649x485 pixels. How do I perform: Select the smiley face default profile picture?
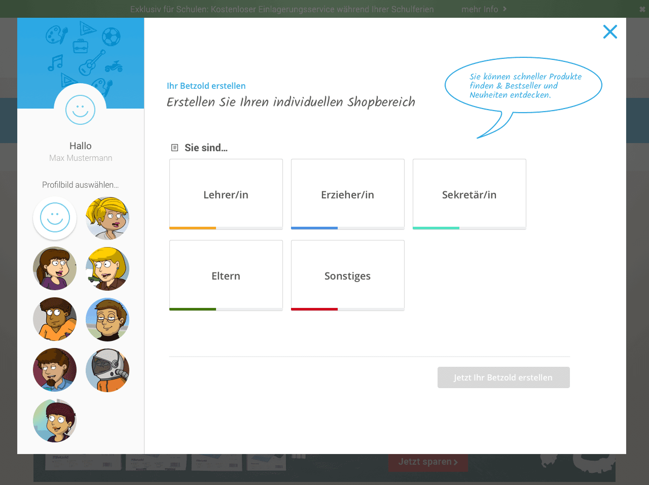[x=55, y=218]
